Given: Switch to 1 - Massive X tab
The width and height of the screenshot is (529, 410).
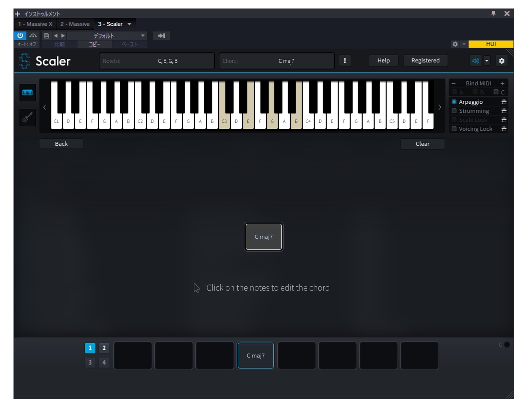Looking at the screenshot, I should point(35,24).
